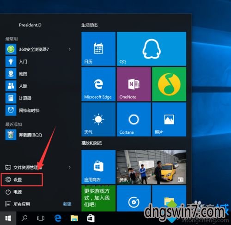Expand the 文件资源管理器 submenu arrow
231x225 pixels.
(70, 167)
